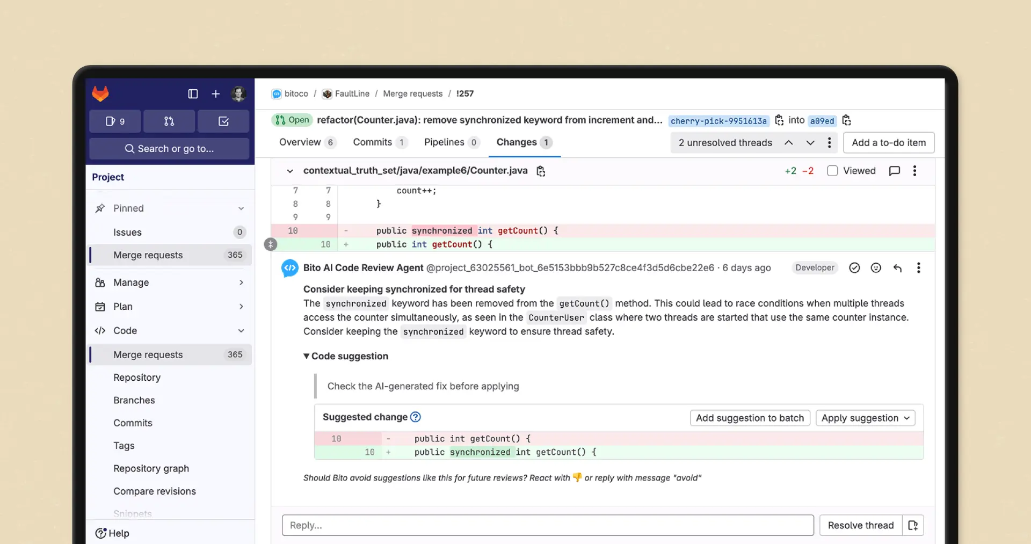The height and width of the screenshot is (544, 1031).
Task: Open Search or go to field
Action: 169,149
